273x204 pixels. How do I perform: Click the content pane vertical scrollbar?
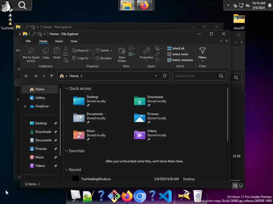pyautogui.click(x=228, y=114)
